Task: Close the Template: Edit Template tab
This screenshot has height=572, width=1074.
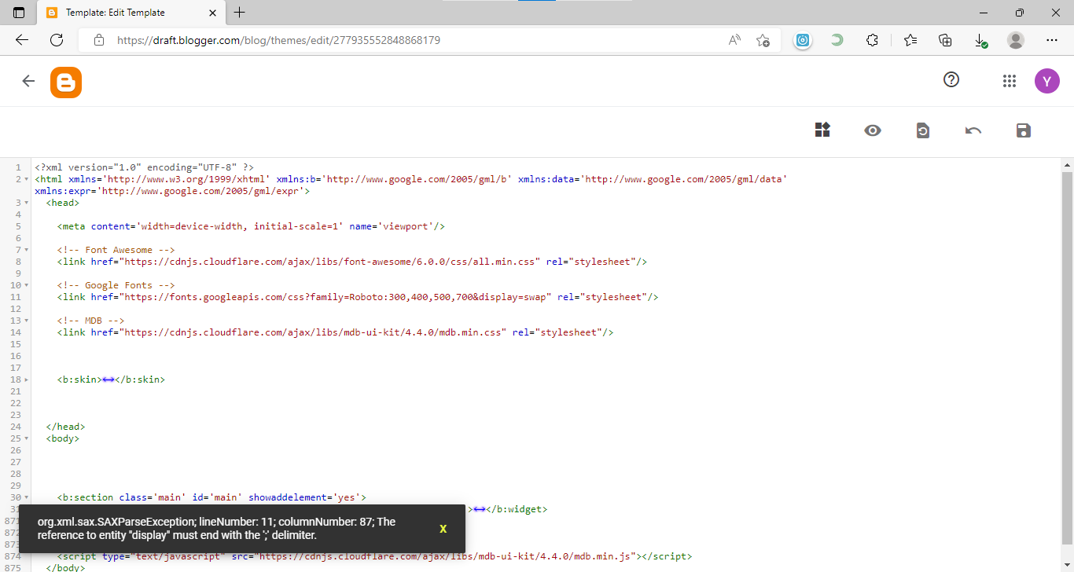Action: coord(214,13)
